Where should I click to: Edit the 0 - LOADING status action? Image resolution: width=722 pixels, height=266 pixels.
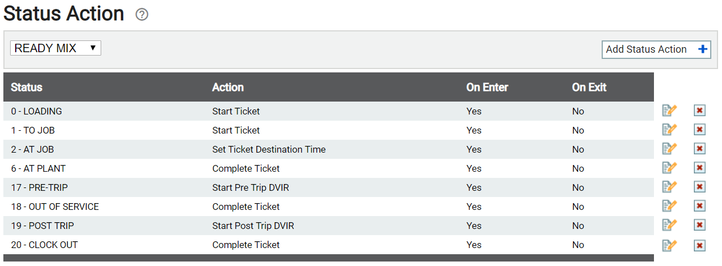point(669,111)
